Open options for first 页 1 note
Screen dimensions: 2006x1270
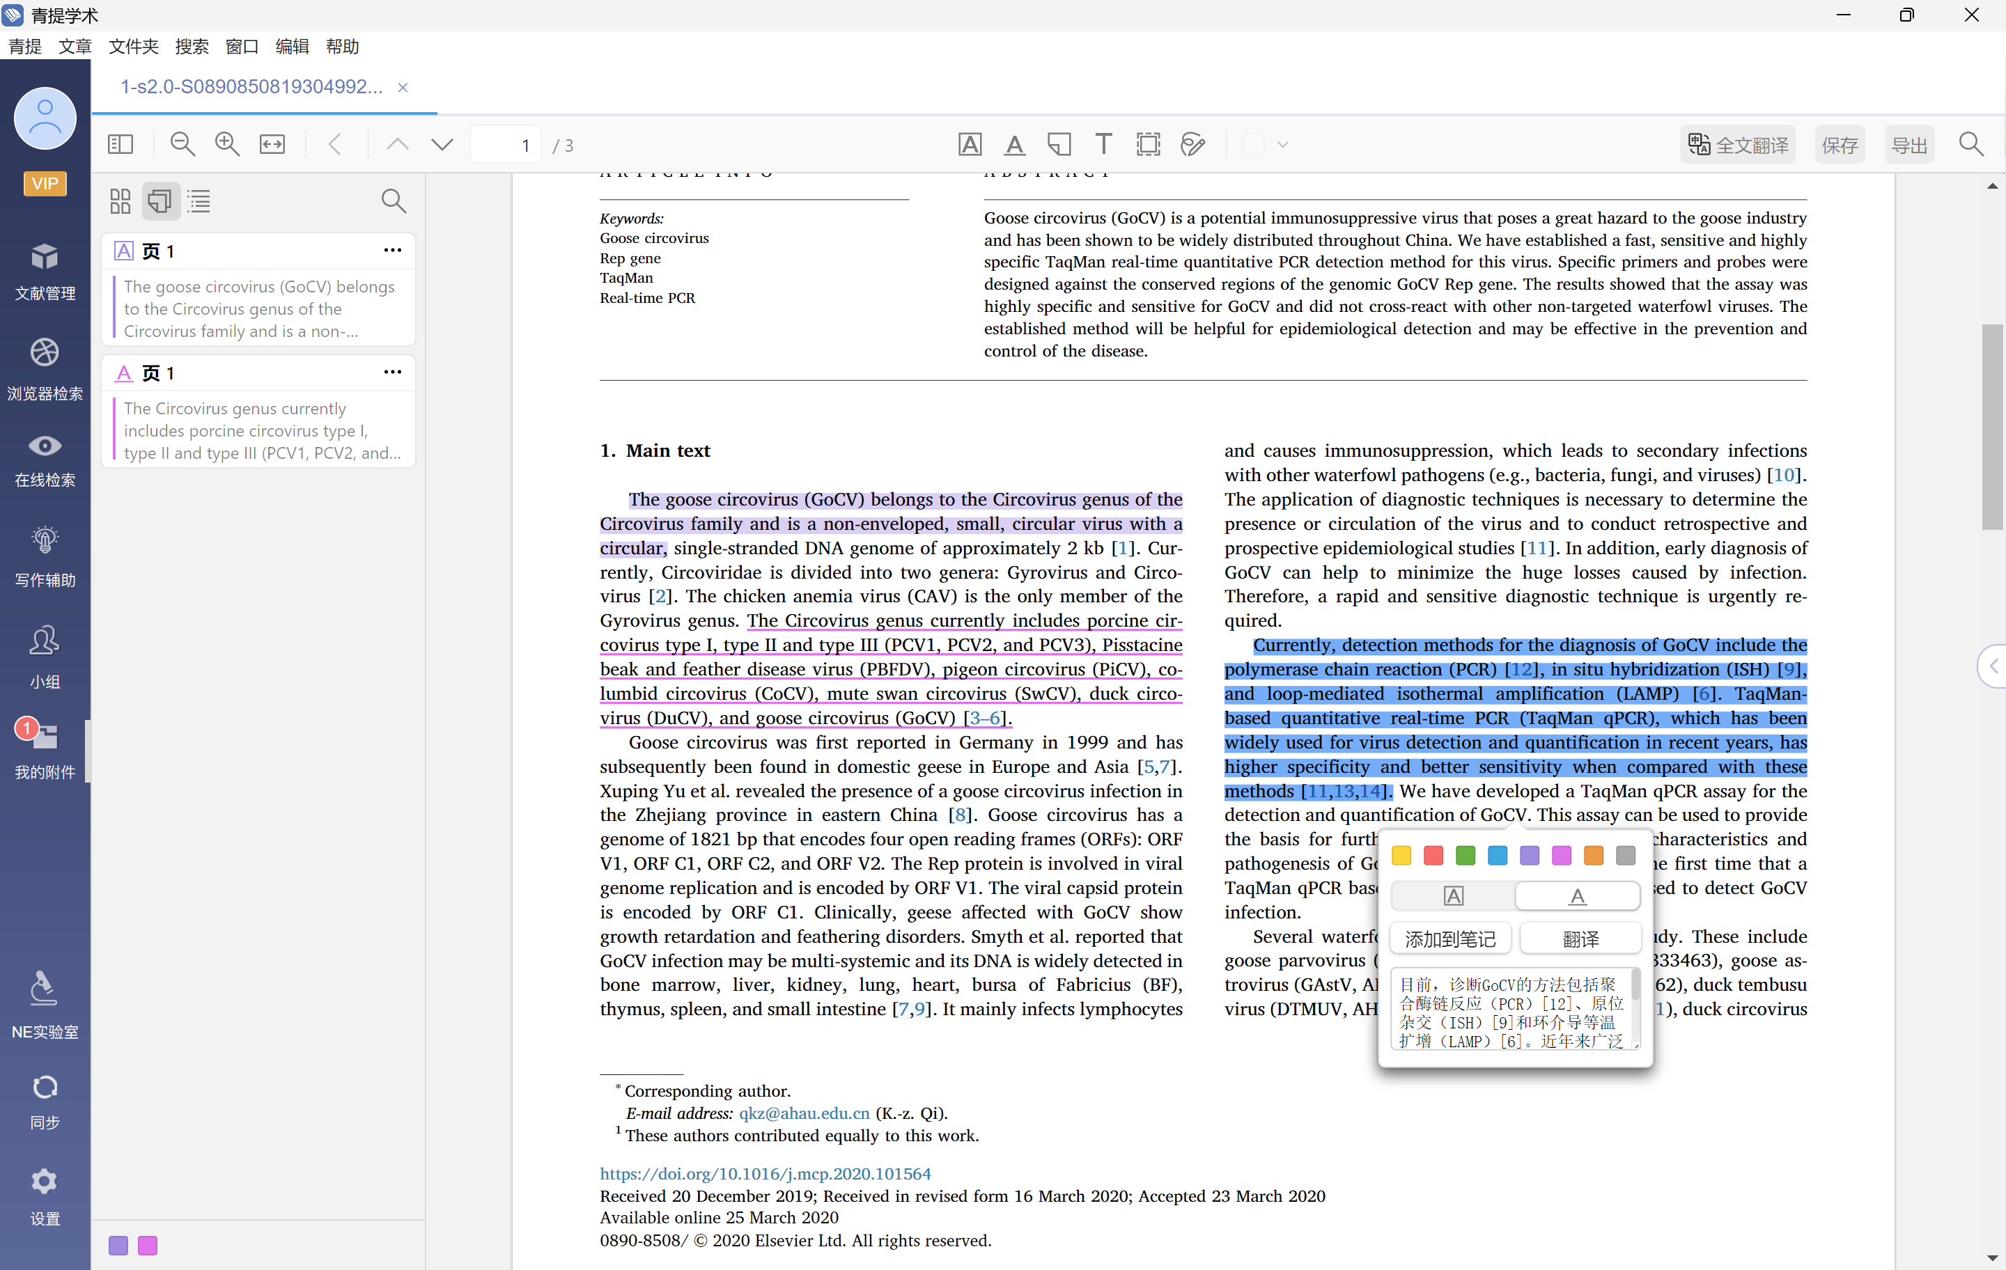coord(392,250)
